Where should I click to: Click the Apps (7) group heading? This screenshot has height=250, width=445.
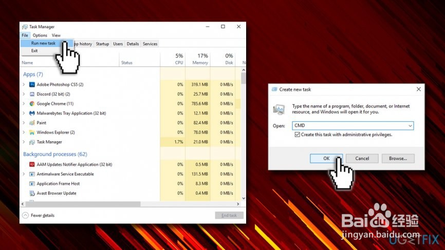pos(33,74)
